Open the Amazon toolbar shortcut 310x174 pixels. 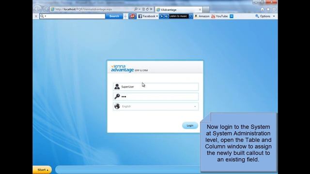(202, 16)
